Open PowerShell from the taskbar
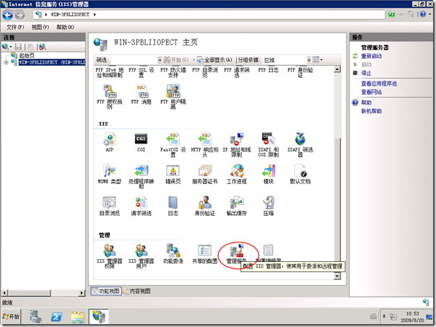436x327 pixels. (56, 317)
